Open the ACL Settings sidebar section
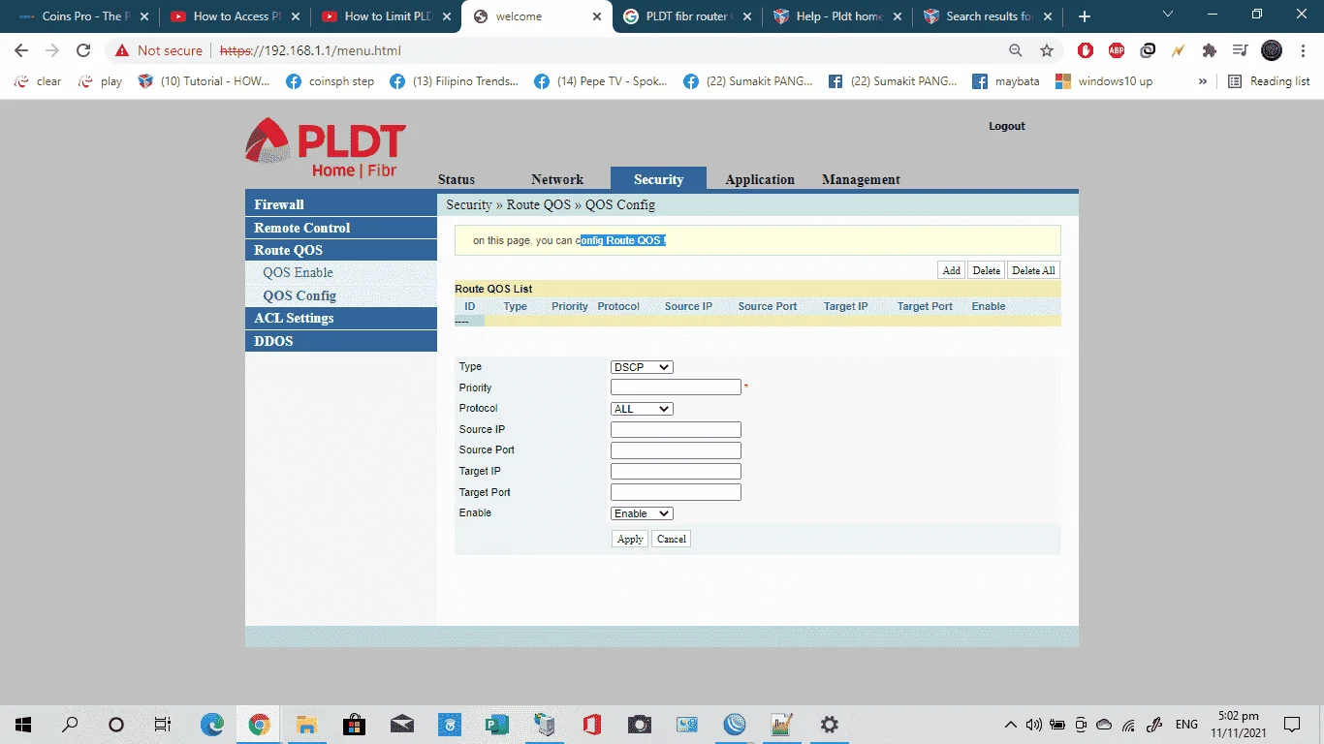1324x744 pixels. coord(341,318)
